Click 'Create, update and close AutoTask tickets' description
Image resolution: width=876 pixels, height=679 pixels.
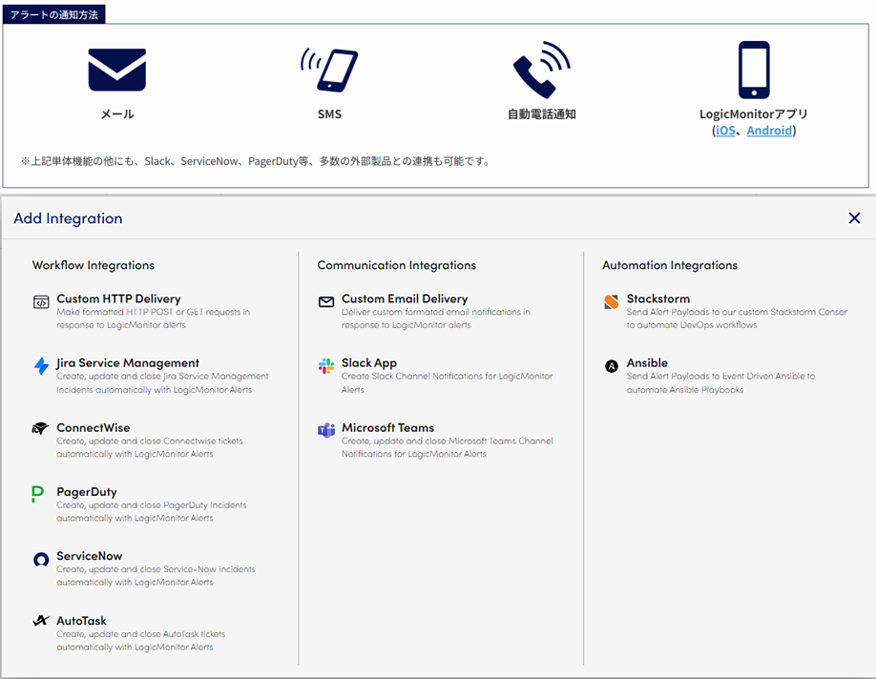pyautogui.click(x=141, y=641)
